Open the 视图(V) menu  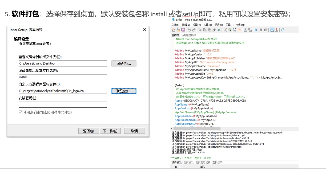pyautogui.click(x=197, y=25)
